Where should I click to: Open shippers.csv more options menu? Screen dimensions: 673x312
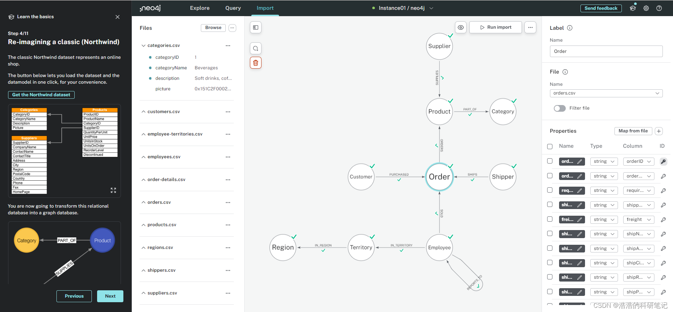pyautogui.click(x=228, y=270)
